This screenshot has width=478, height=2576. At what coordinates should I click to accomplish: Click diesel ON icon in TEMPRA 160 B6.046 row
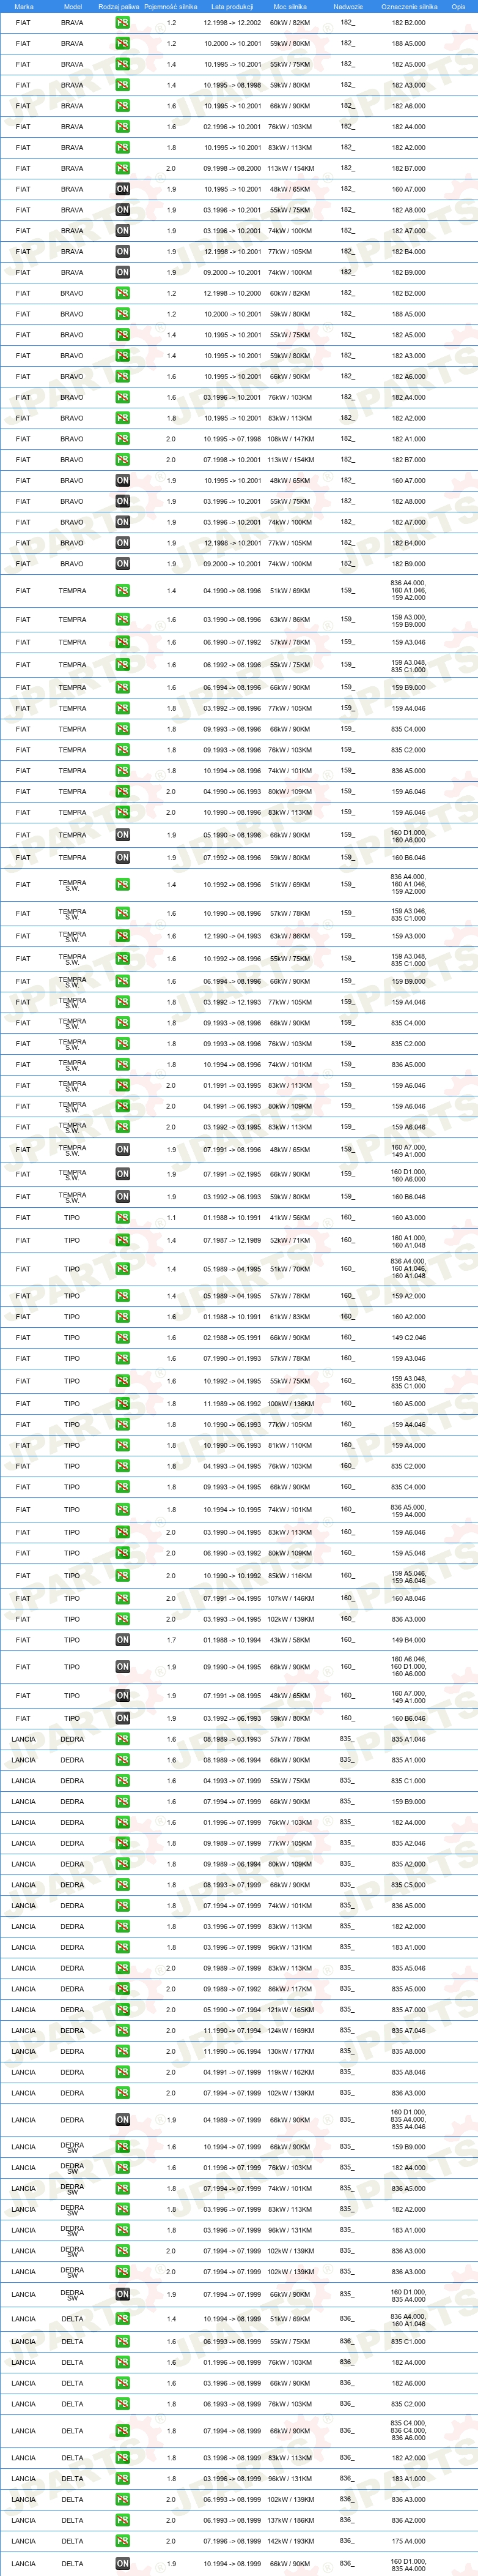(122, 858)
